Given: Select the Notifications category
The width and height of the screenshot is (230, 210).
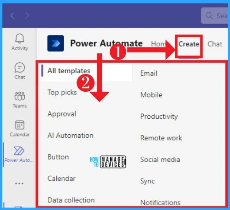Looking at the screenshot, I should (x=160, y=202).
